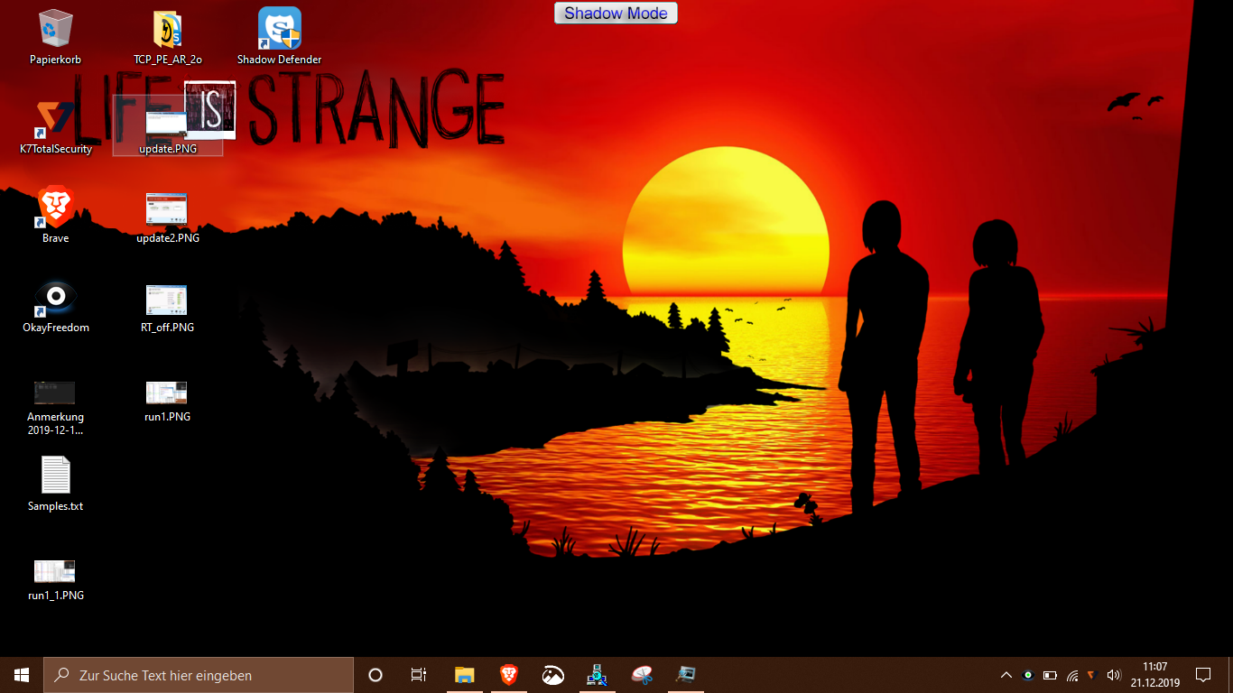Open the volume control in system tray
This screenshot has width=1233, height=693.
click(1113, 675)
